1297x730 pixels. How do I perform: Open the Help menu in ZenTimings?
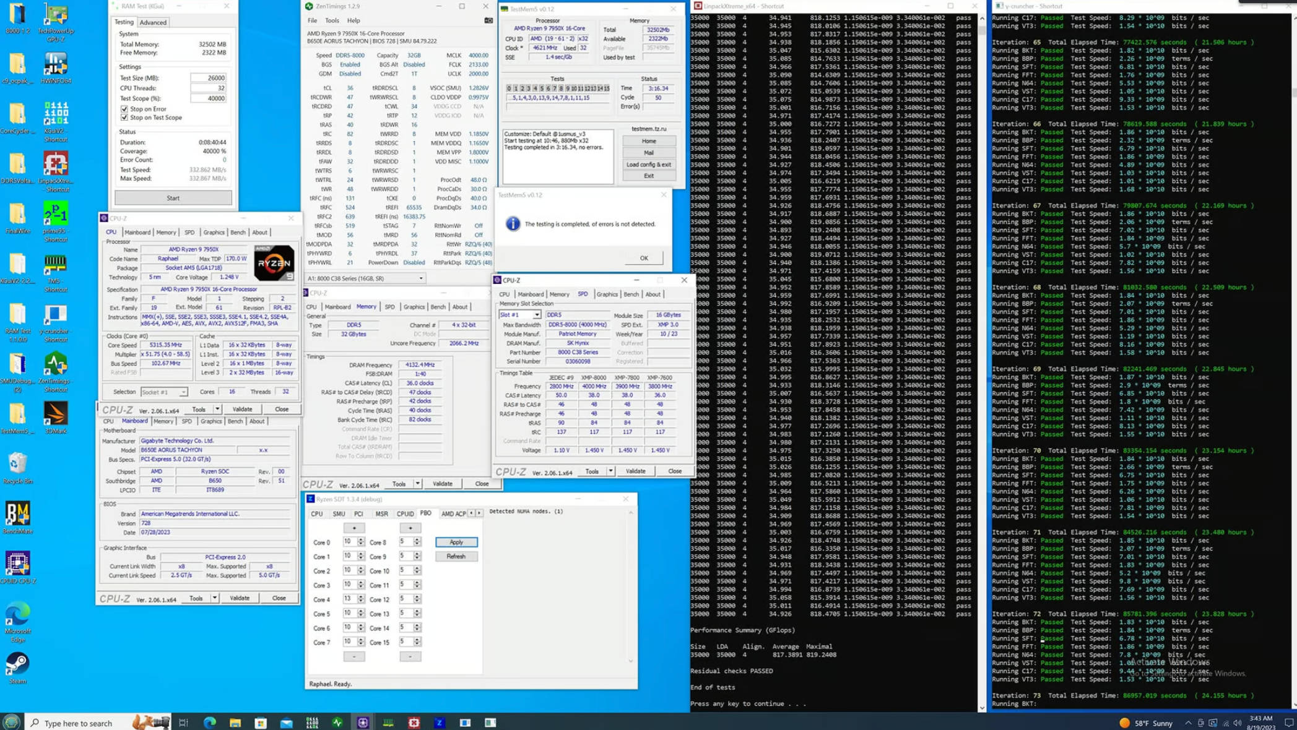coord(354,20)
